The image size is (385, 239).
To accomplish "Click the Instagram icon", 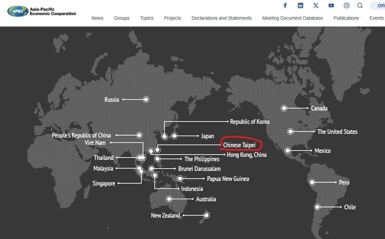I will (347, 5).
